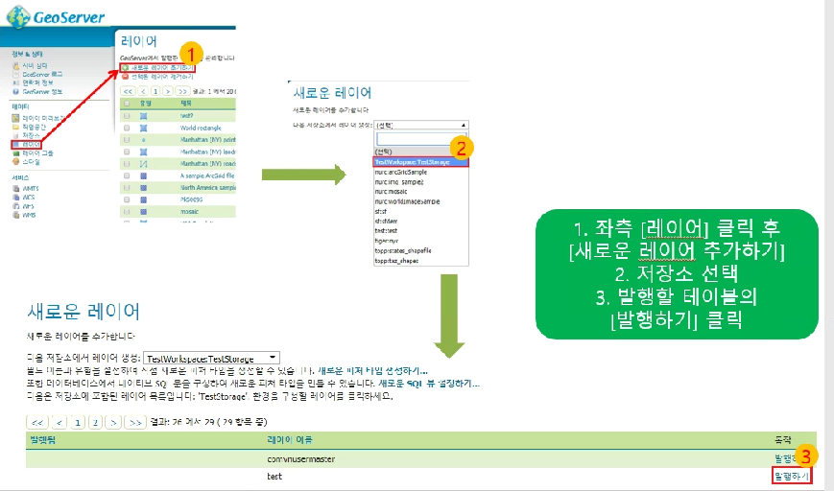This screenshot has width=834, height=491.
Task: Select the comvnusermaster layer name
Action: (x=301, y=459)
